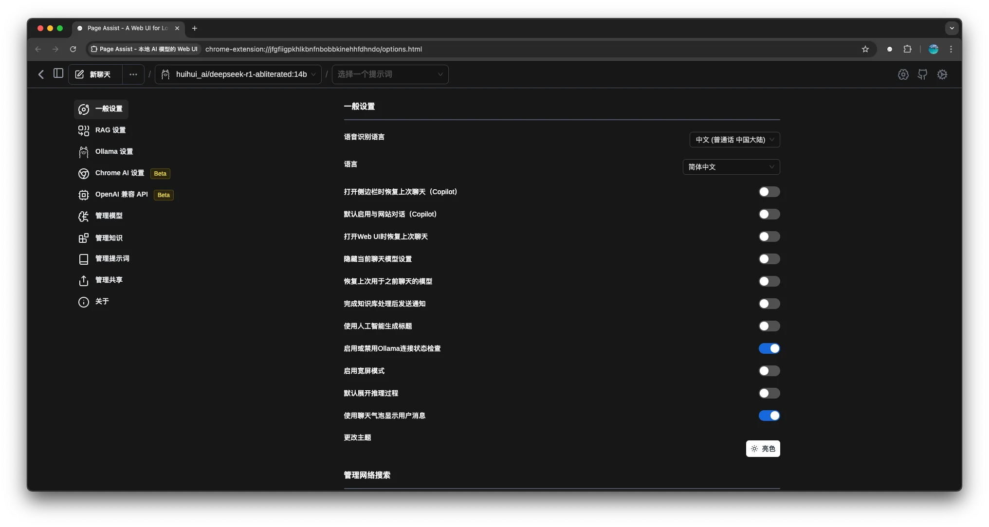This screenshot has height=527, width=989.
Task: Open the three-dots more options menu
Action: click(x=133, y=74)
